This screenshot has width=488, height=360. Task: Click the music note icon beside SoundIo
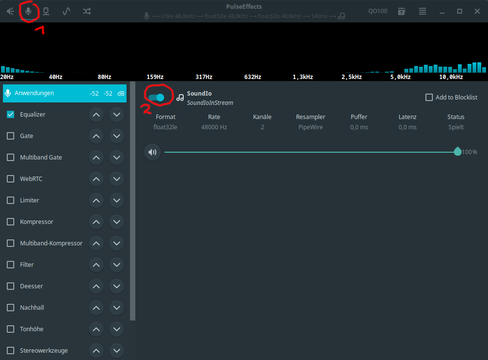point(180,98)
